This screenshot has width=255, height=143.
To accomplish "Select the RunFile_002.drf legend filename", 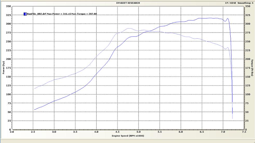I will click(x=36, y=14).
